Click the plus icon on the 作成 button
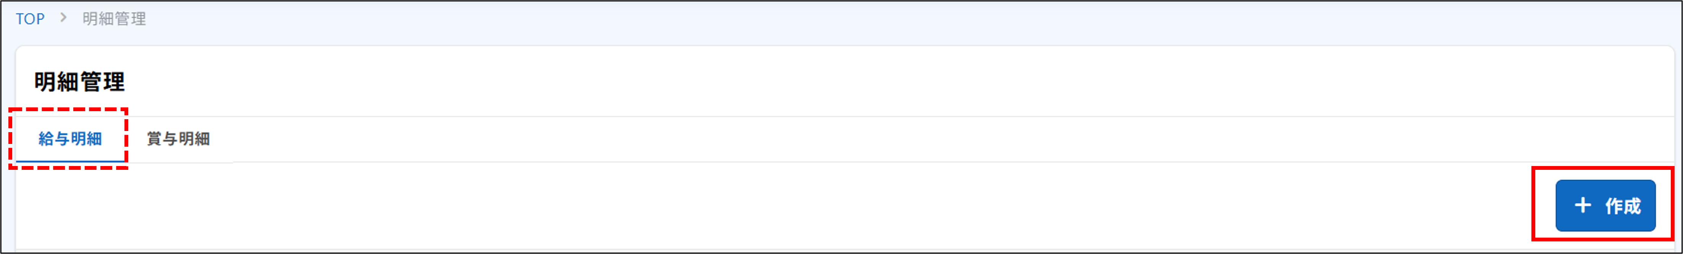This screenshot has width=1683, height=254. coord(1582,206)
